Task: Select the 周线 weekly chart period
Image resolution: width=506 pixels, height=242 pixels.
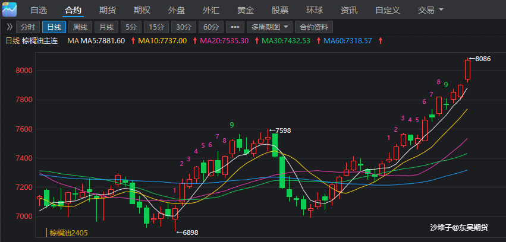Action: (80, 27)
